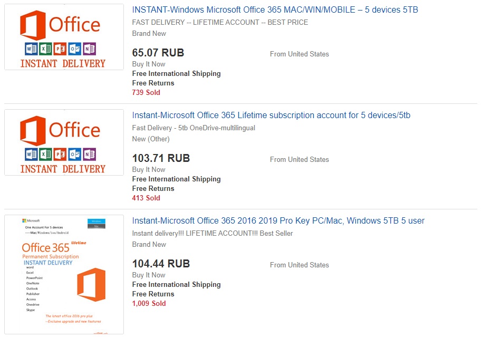Open the Office 365 2016 2019 Pro Key listing title
The width and height of the screenshot is (483, 337).
[278, 221]
